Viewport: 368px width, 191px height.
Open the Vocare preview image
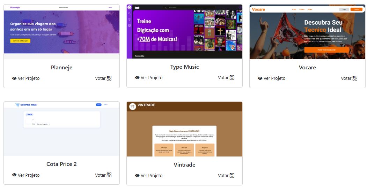tap(308, 32)
